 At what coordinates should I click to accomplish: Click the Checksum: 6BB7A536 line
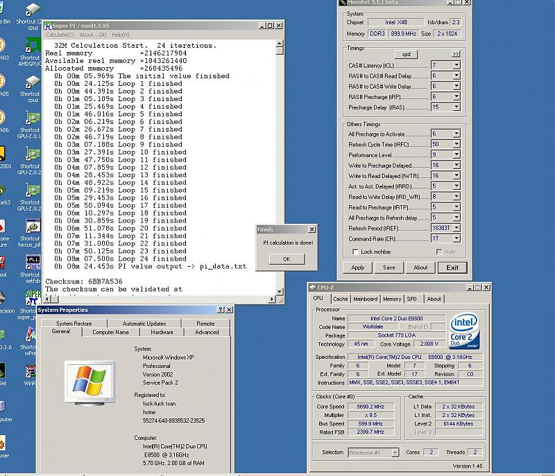(83, 281)
